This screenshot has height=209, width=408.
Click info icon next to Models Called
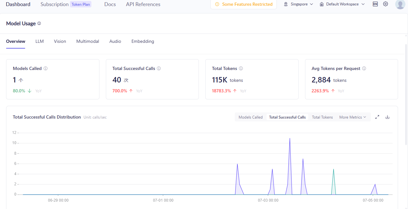click(x=46, y=68)
